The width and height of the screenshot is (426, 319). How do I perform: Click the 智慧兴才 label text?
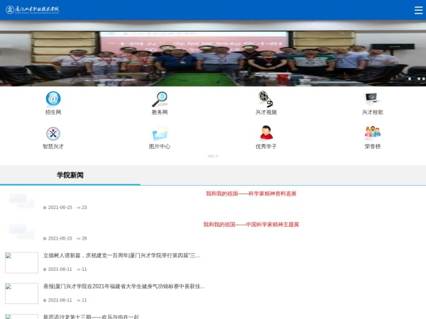coord(53,147)
